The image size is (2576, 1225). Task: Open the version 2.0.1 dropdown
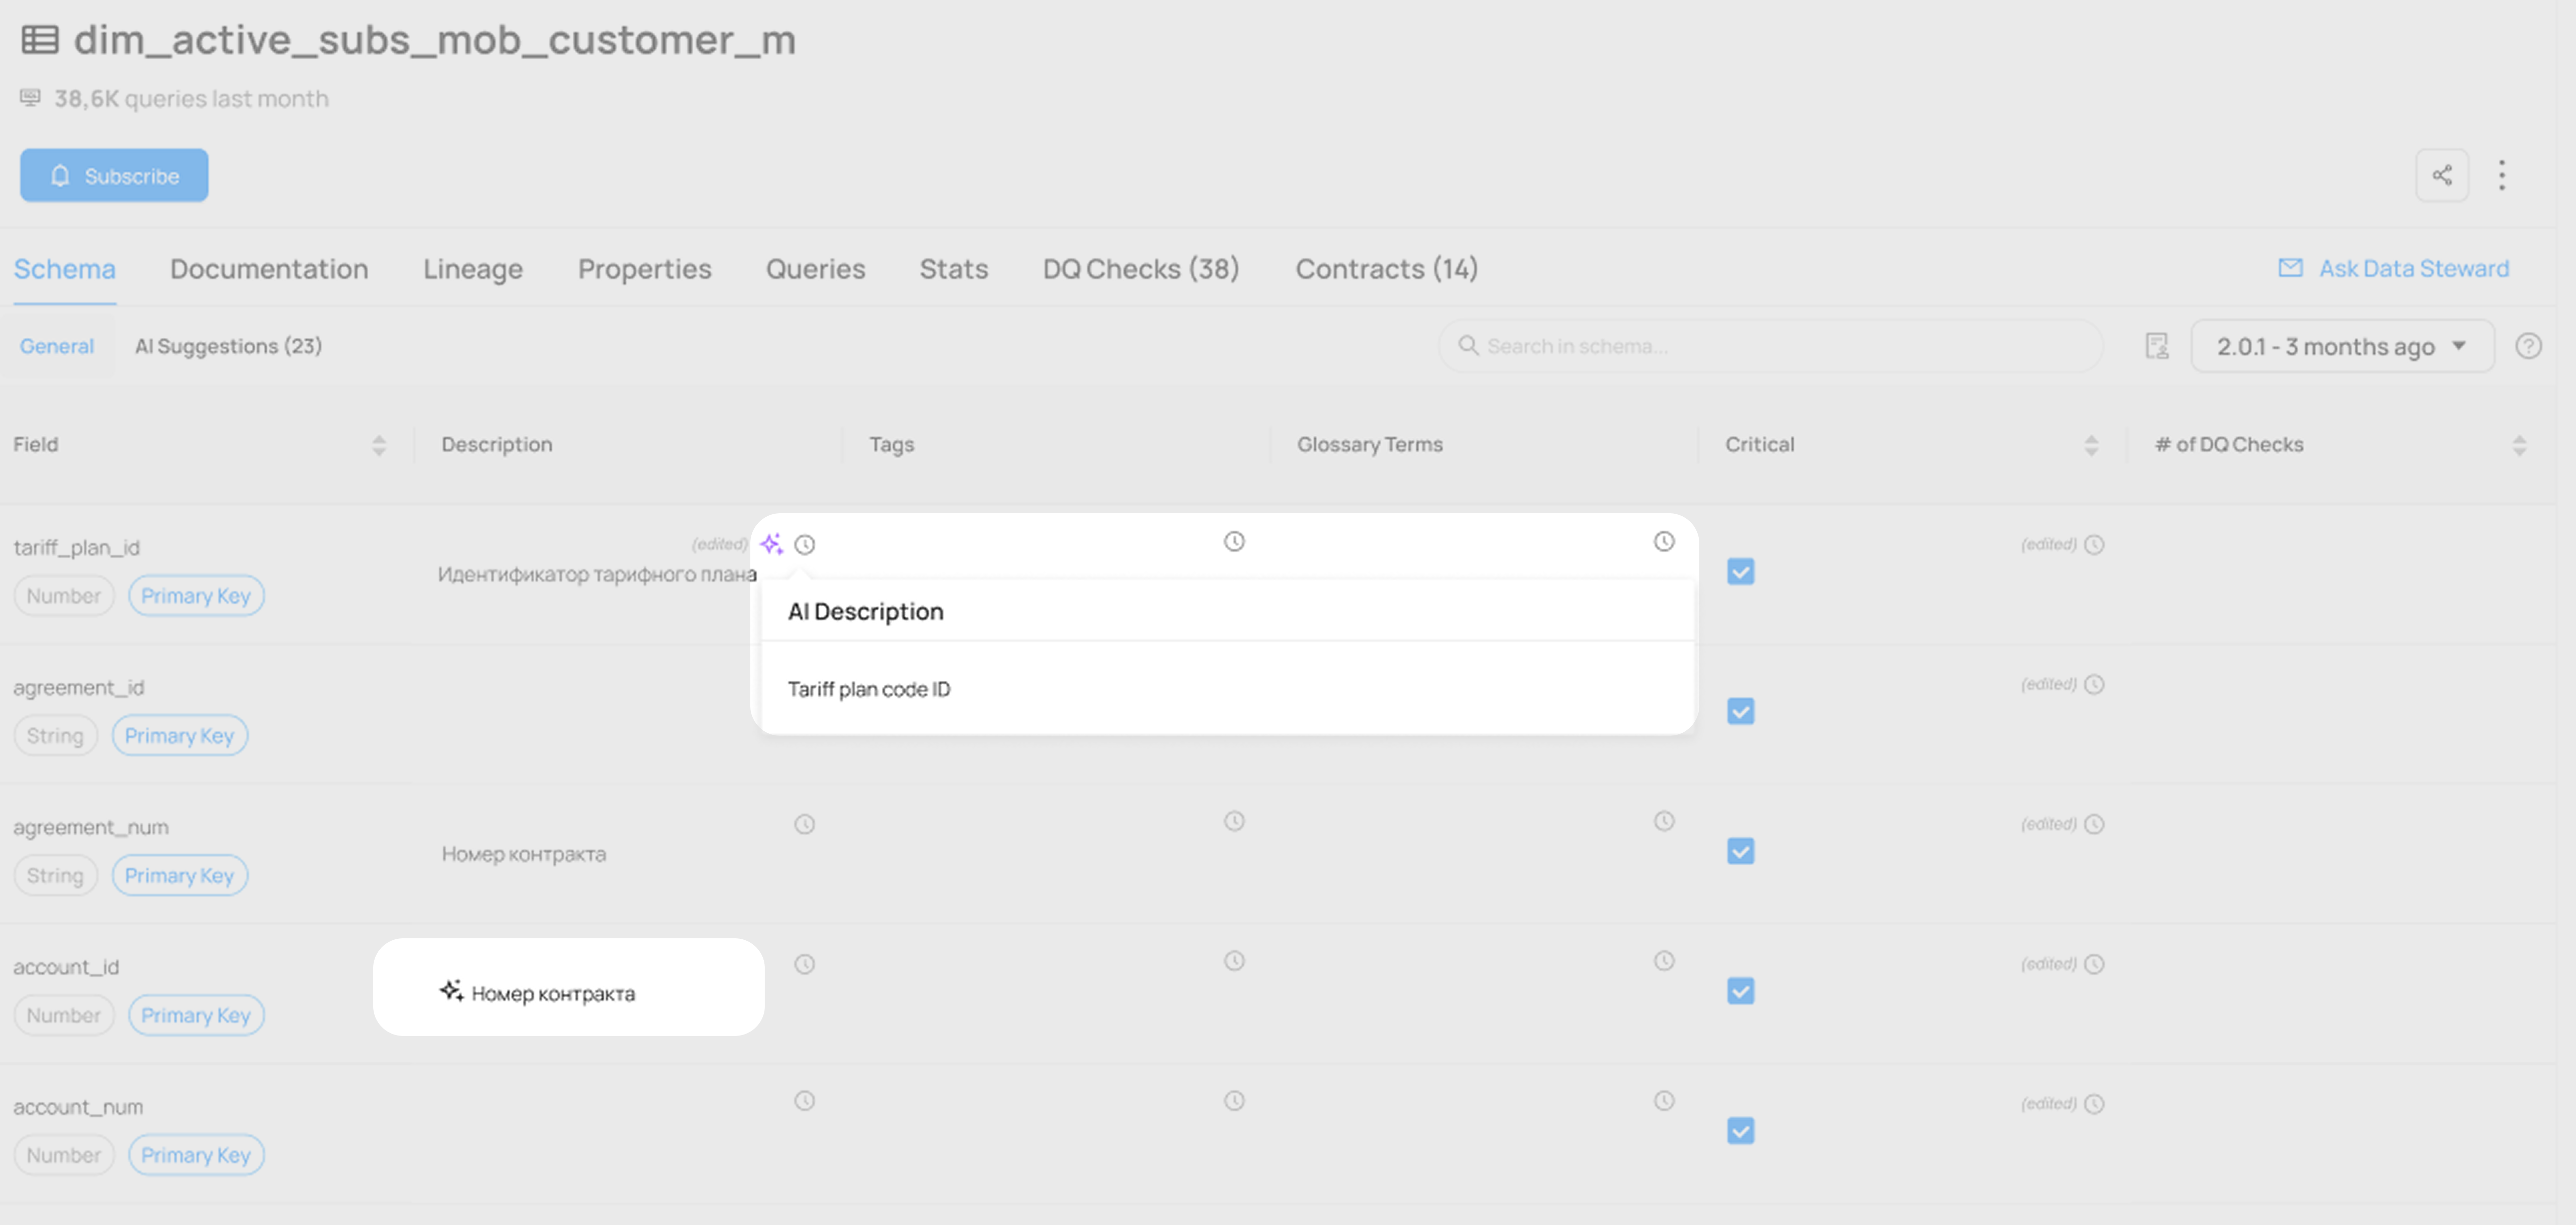click(x=2341, y=347)
